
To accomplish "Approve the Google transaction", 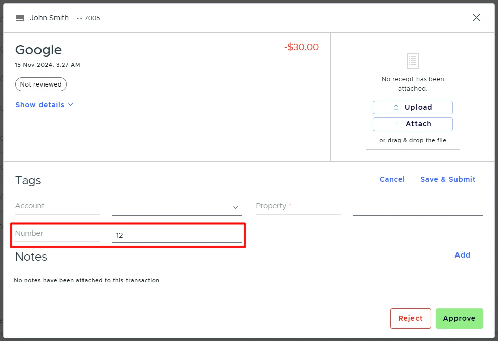I will (459, 318).
